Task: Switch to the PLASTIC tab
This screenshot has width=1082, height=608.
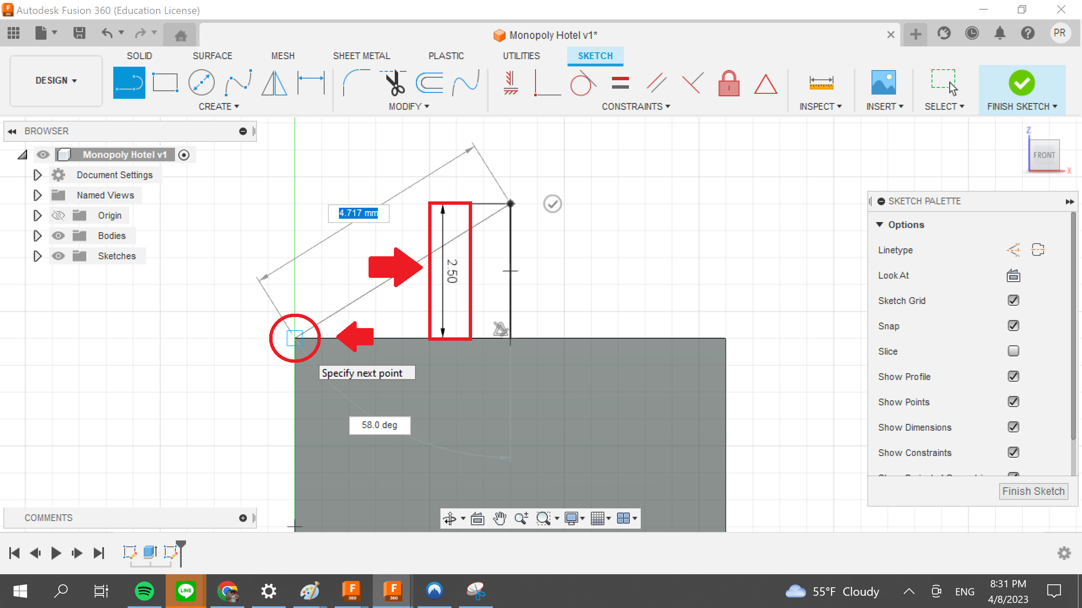Action: [x=446, y=56]
